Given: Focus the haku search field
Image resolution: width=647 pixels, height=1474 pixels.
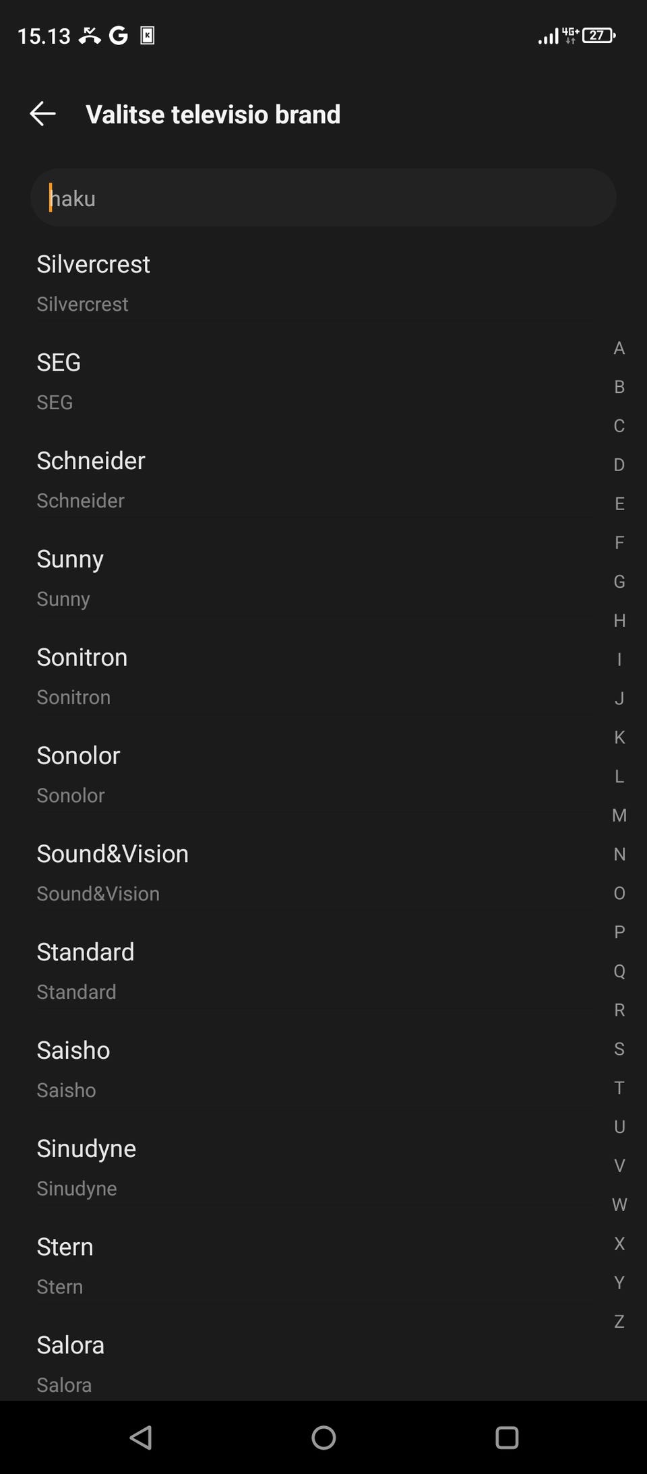Looking at the screenshot, I should 323,198.
